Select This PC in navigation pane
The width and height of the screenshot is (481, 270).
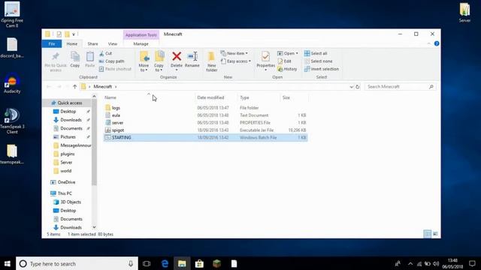click(x=62, y=193)
